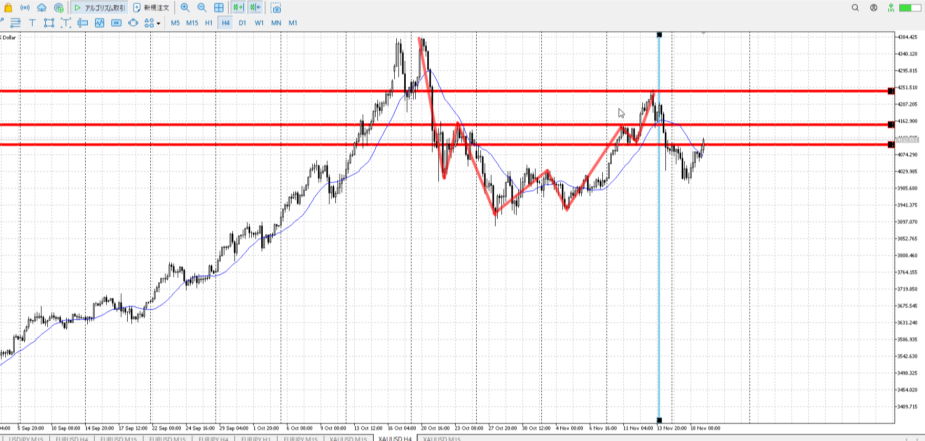
Task: Select the top red horizontal line handle
Action: coord(891,91)
